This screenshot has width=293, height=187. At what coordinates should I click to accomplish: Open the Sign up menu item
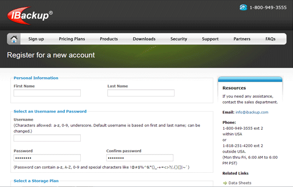[36, 39]
